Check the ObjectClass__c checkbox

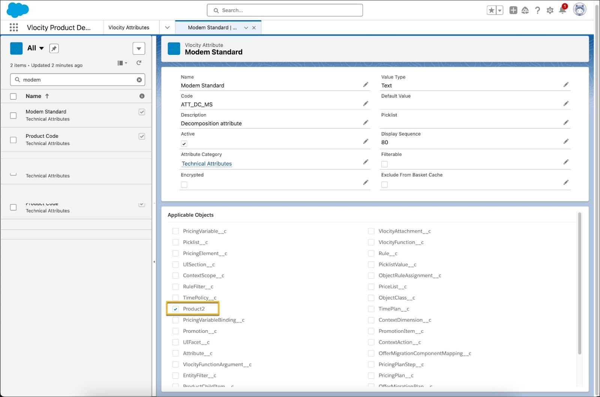(x=371, y=298)
